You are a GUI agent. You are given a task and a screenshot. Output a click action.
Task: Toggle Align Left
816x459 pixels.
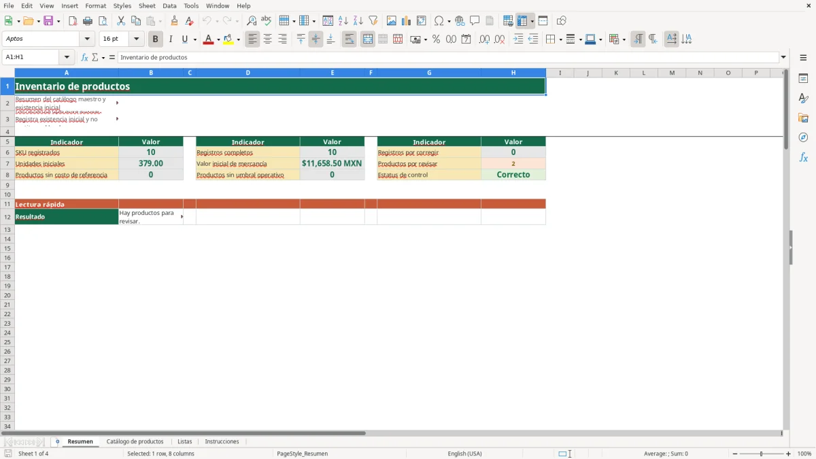pyautogui.click(x=252, y=39)
